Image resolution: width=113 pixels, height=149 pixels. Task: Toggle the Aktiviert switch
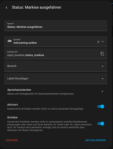101,106
